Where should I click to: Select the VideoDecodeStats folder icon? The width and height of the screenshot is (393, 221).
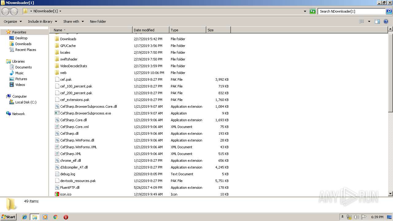coord(57,66)
